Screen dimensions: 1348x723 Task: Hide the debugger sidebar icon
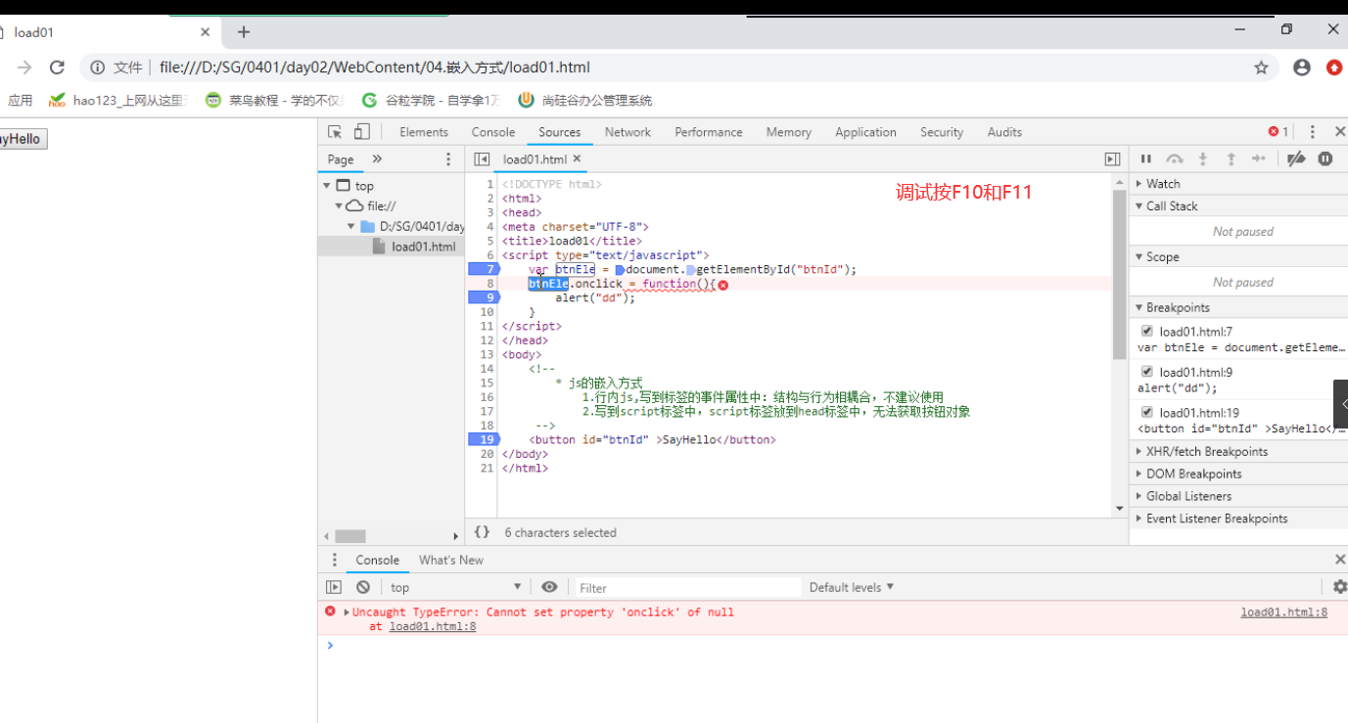(1112, 158)
